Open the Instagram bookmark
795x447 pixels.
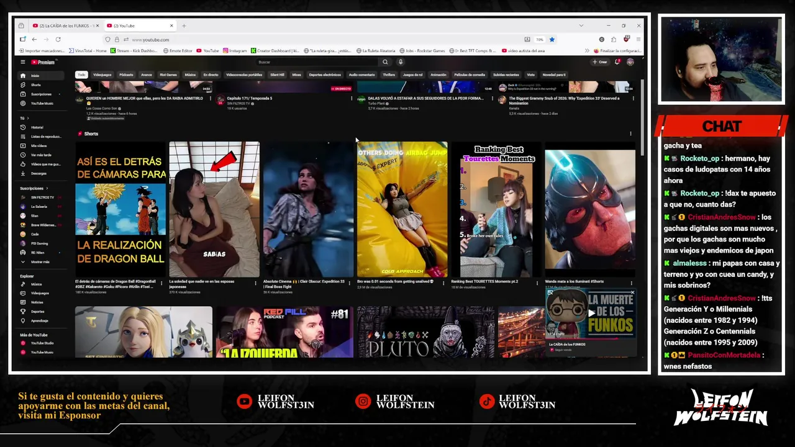(235, 51)
